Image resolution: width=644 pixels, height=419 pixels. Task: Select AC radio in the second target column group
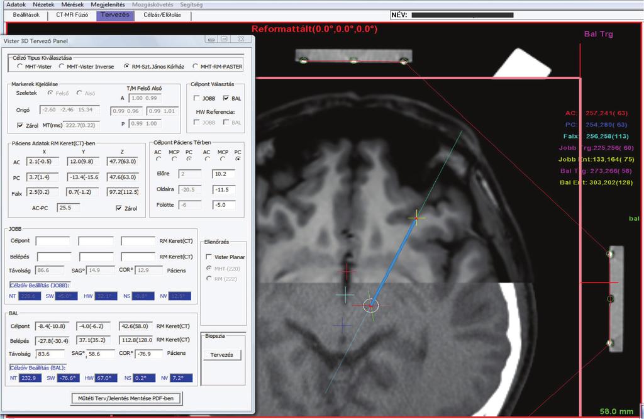[x=207, y=159]
